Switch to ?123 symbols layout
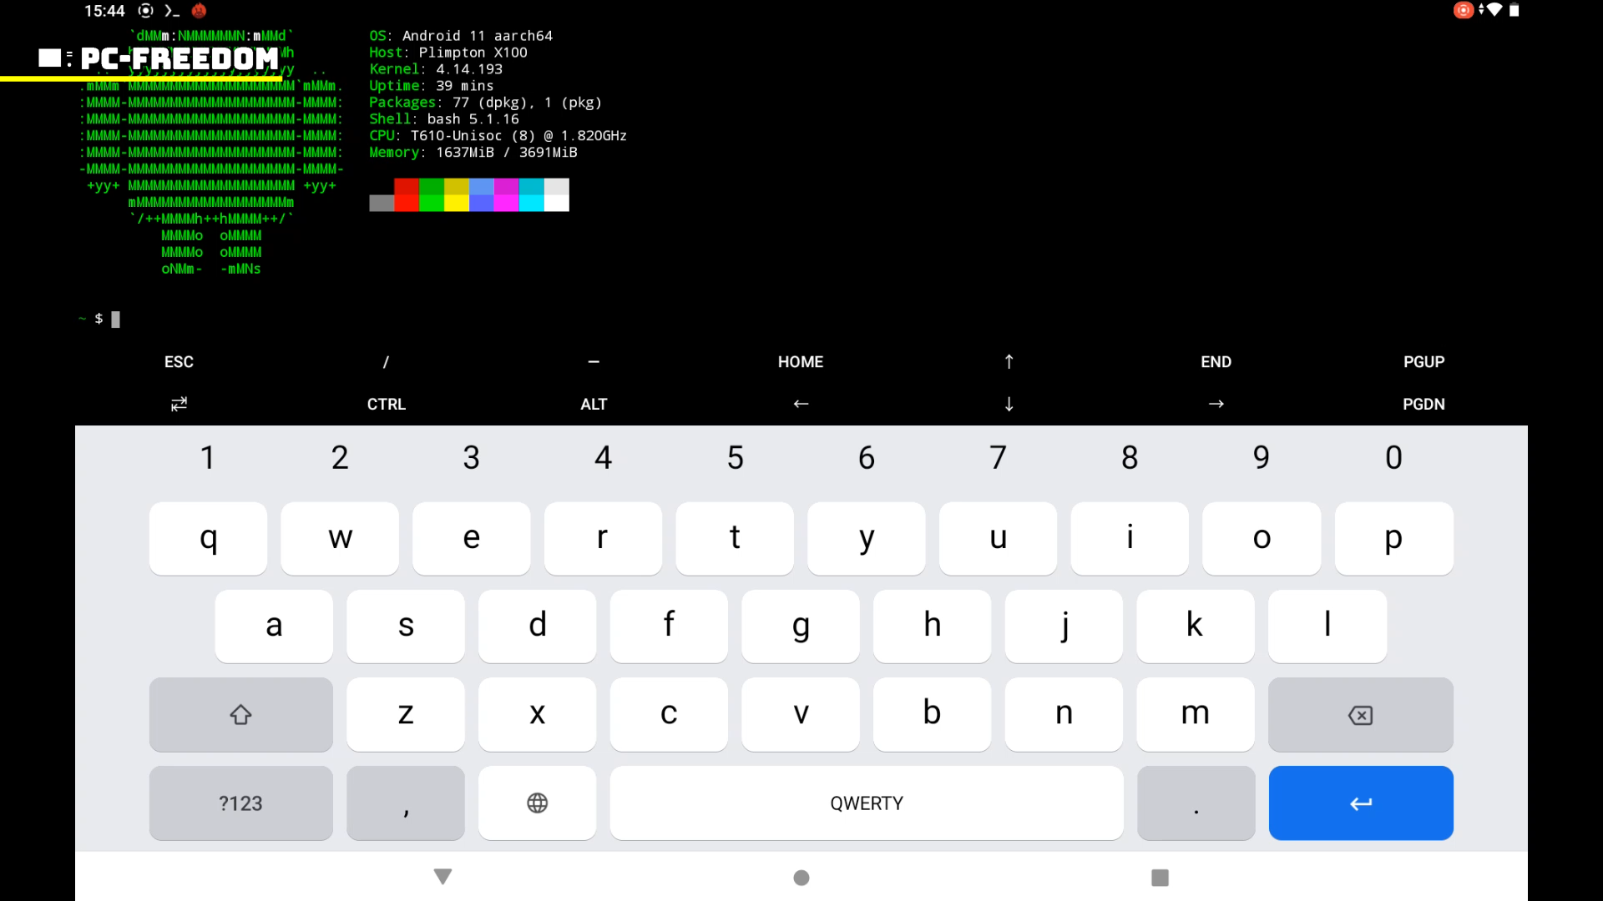The width and height of the screenshot is (1603, 901). [240, 803]
